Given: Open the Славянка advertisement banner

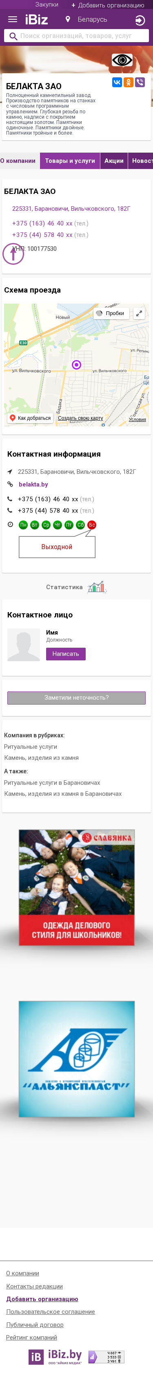Looking at the screenshot, I should pyautogui.click(x=77, y=887).
